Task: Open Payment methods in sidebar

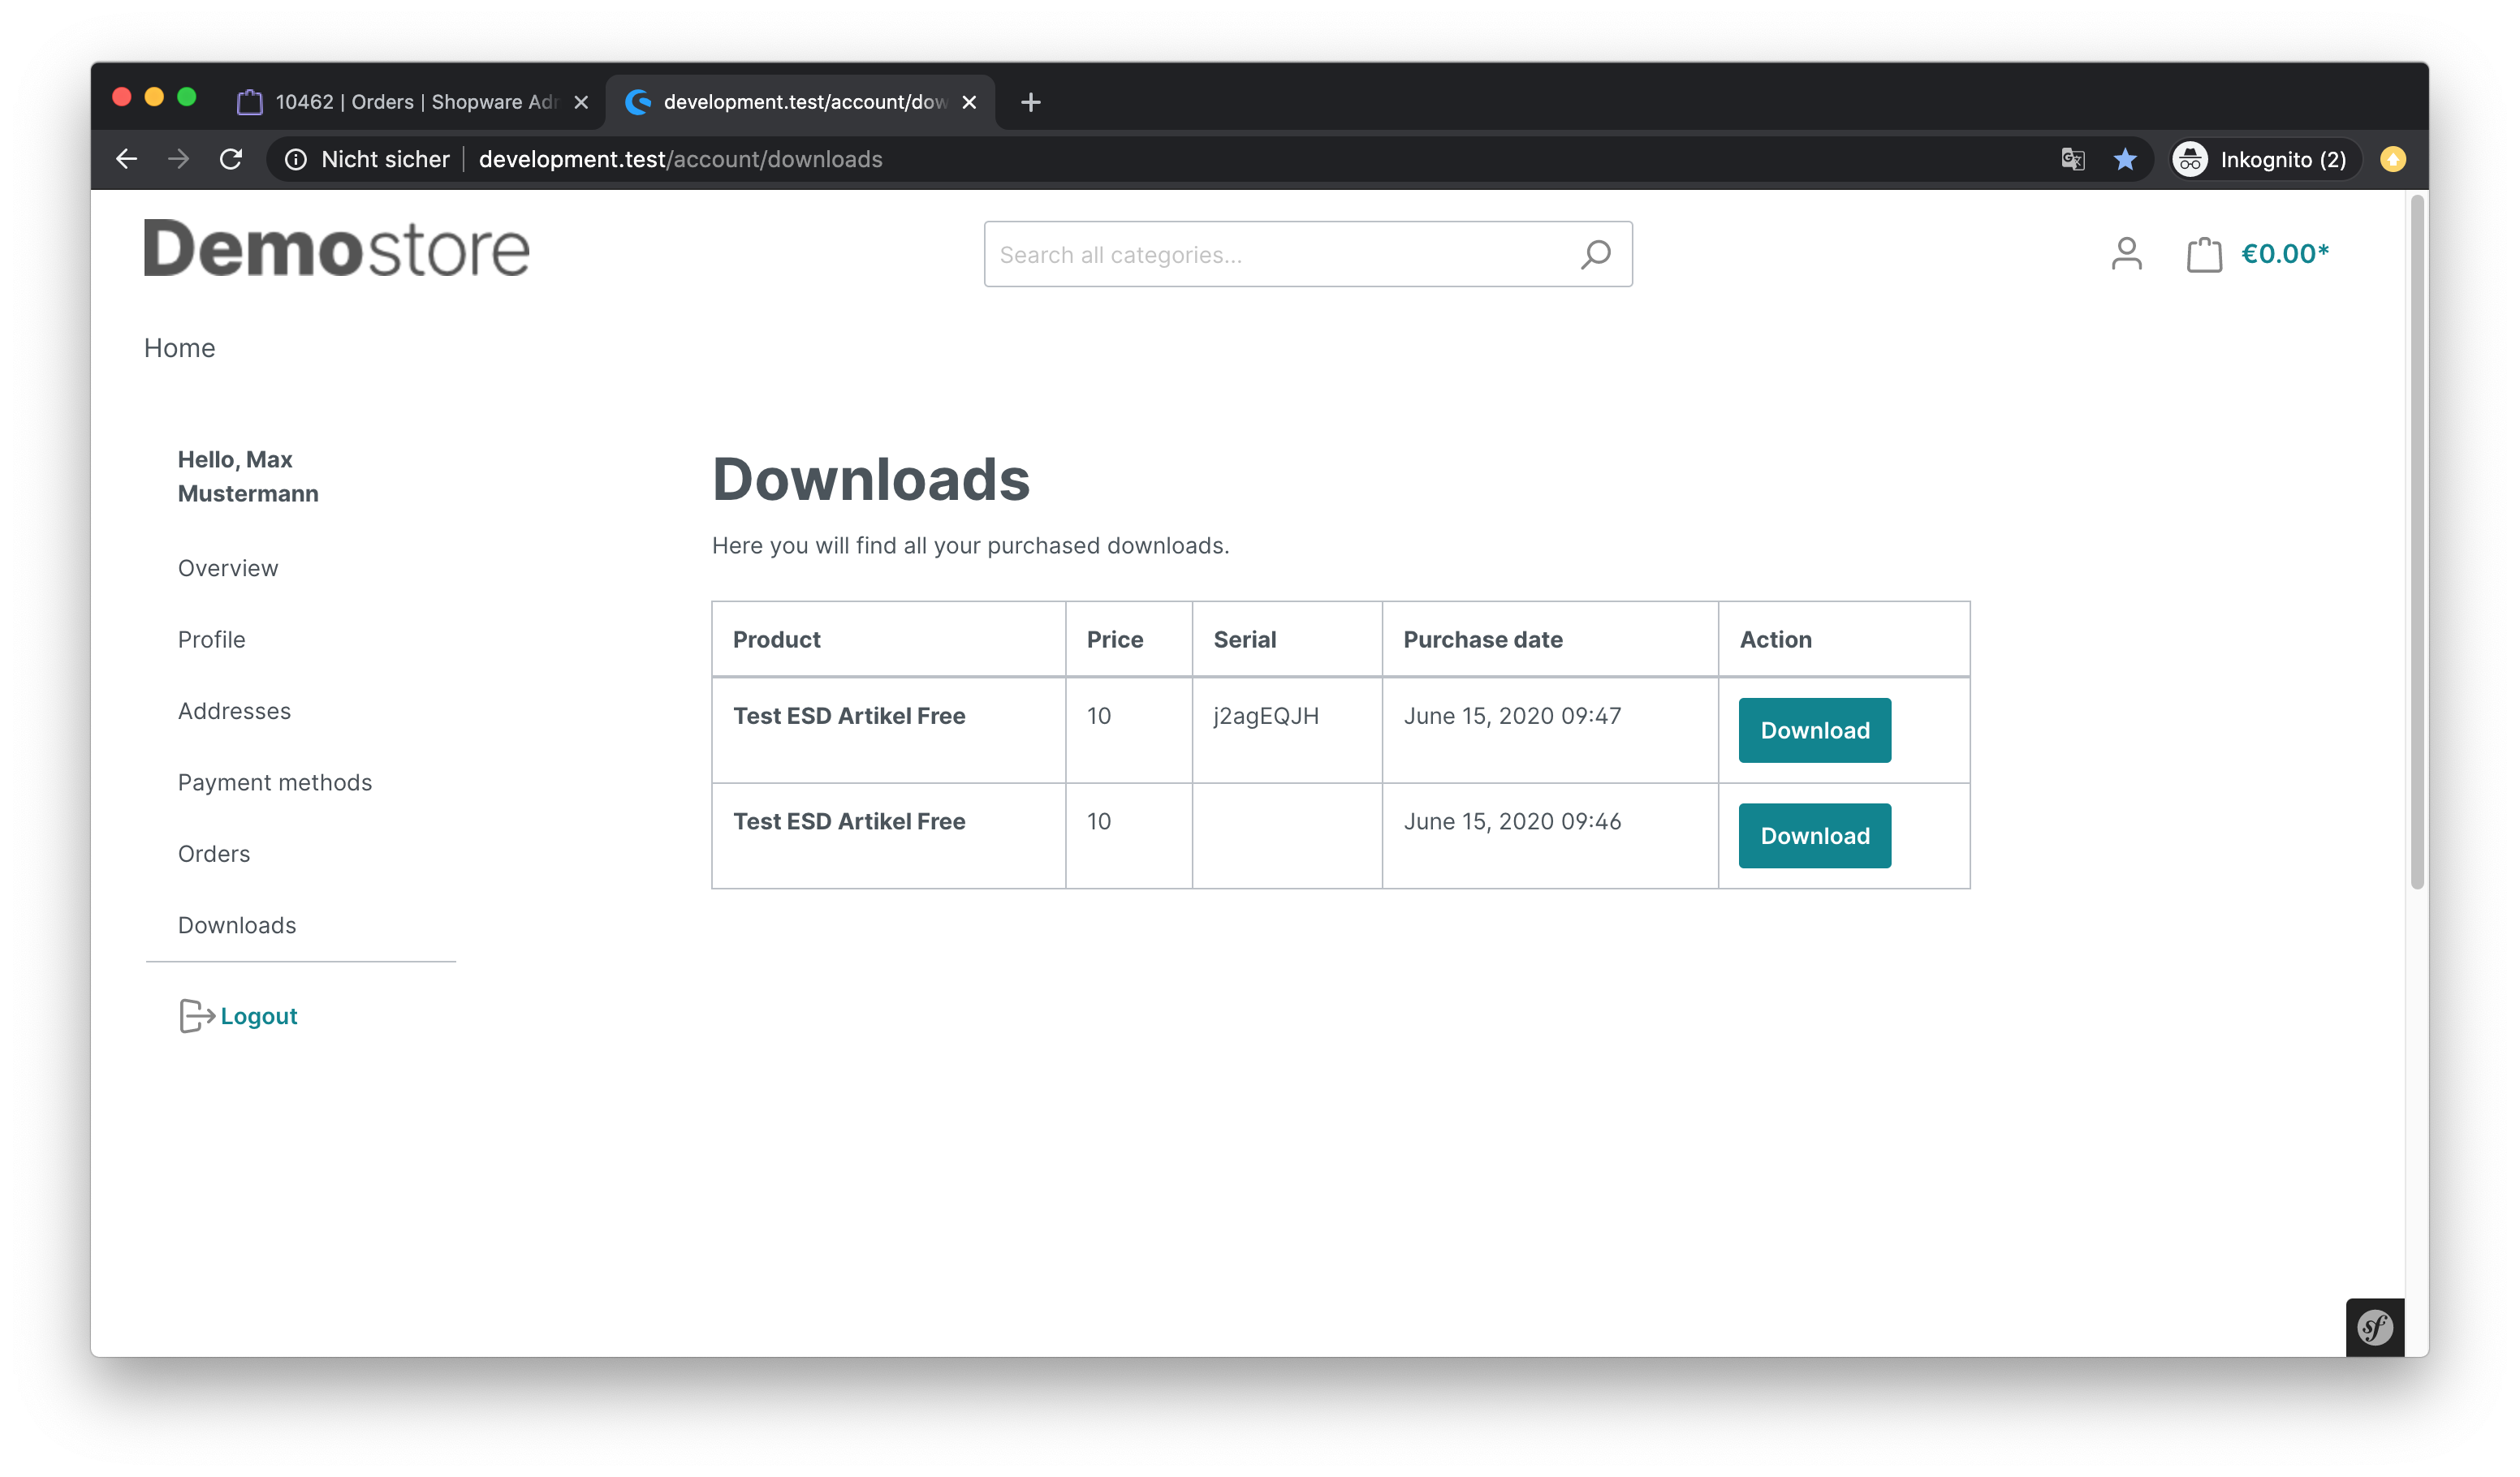Action: pyautogui.click(x=275, y=782)
